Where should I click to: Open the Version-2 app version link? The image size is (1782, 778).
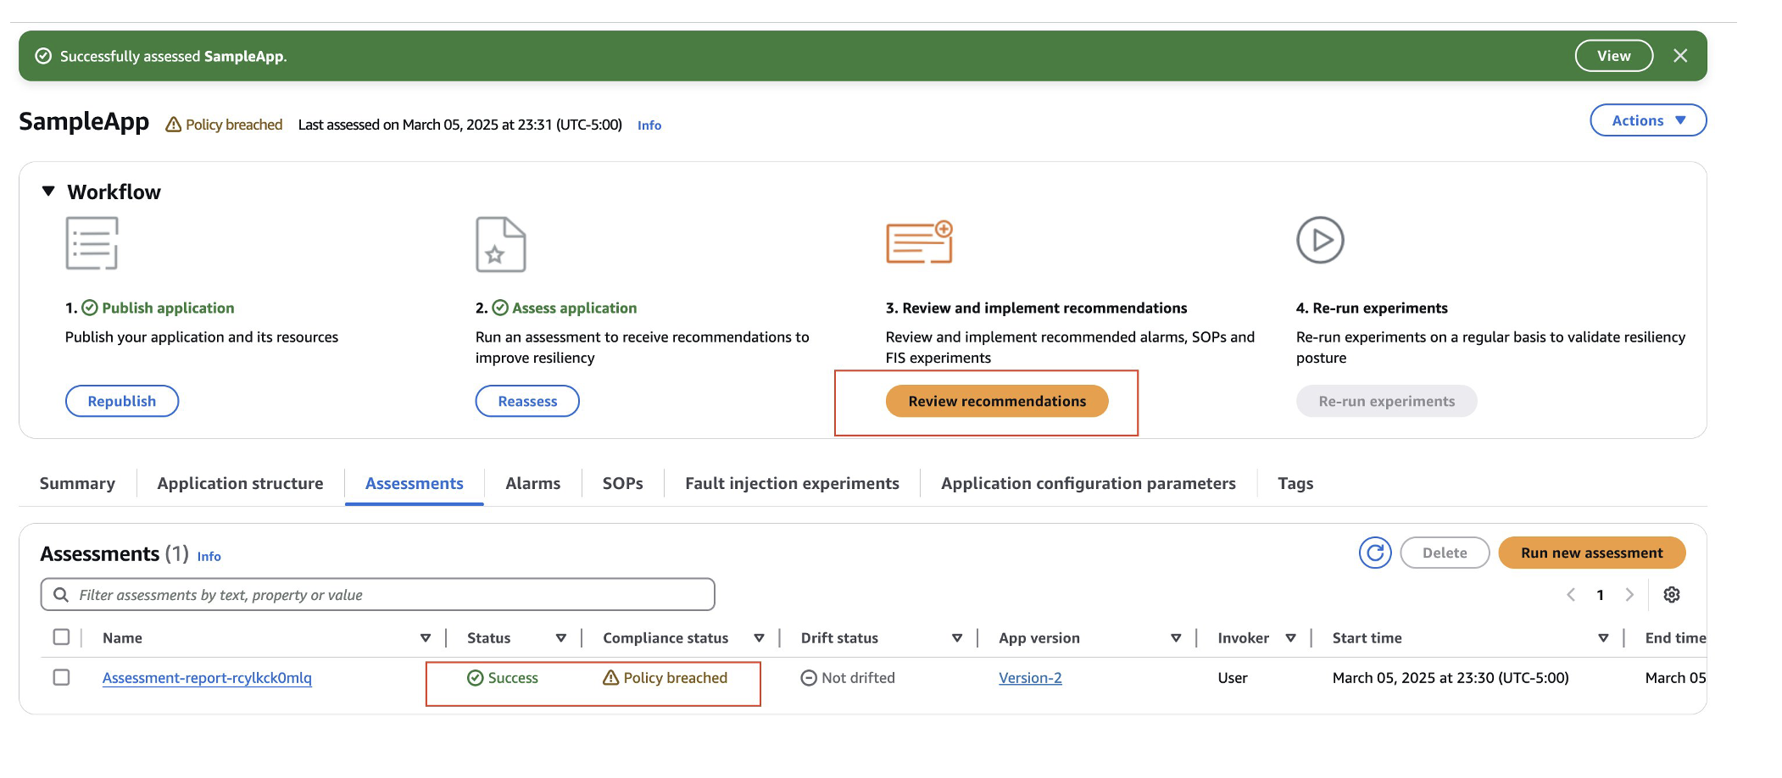pyautogui.click(x=1029, y=677)
